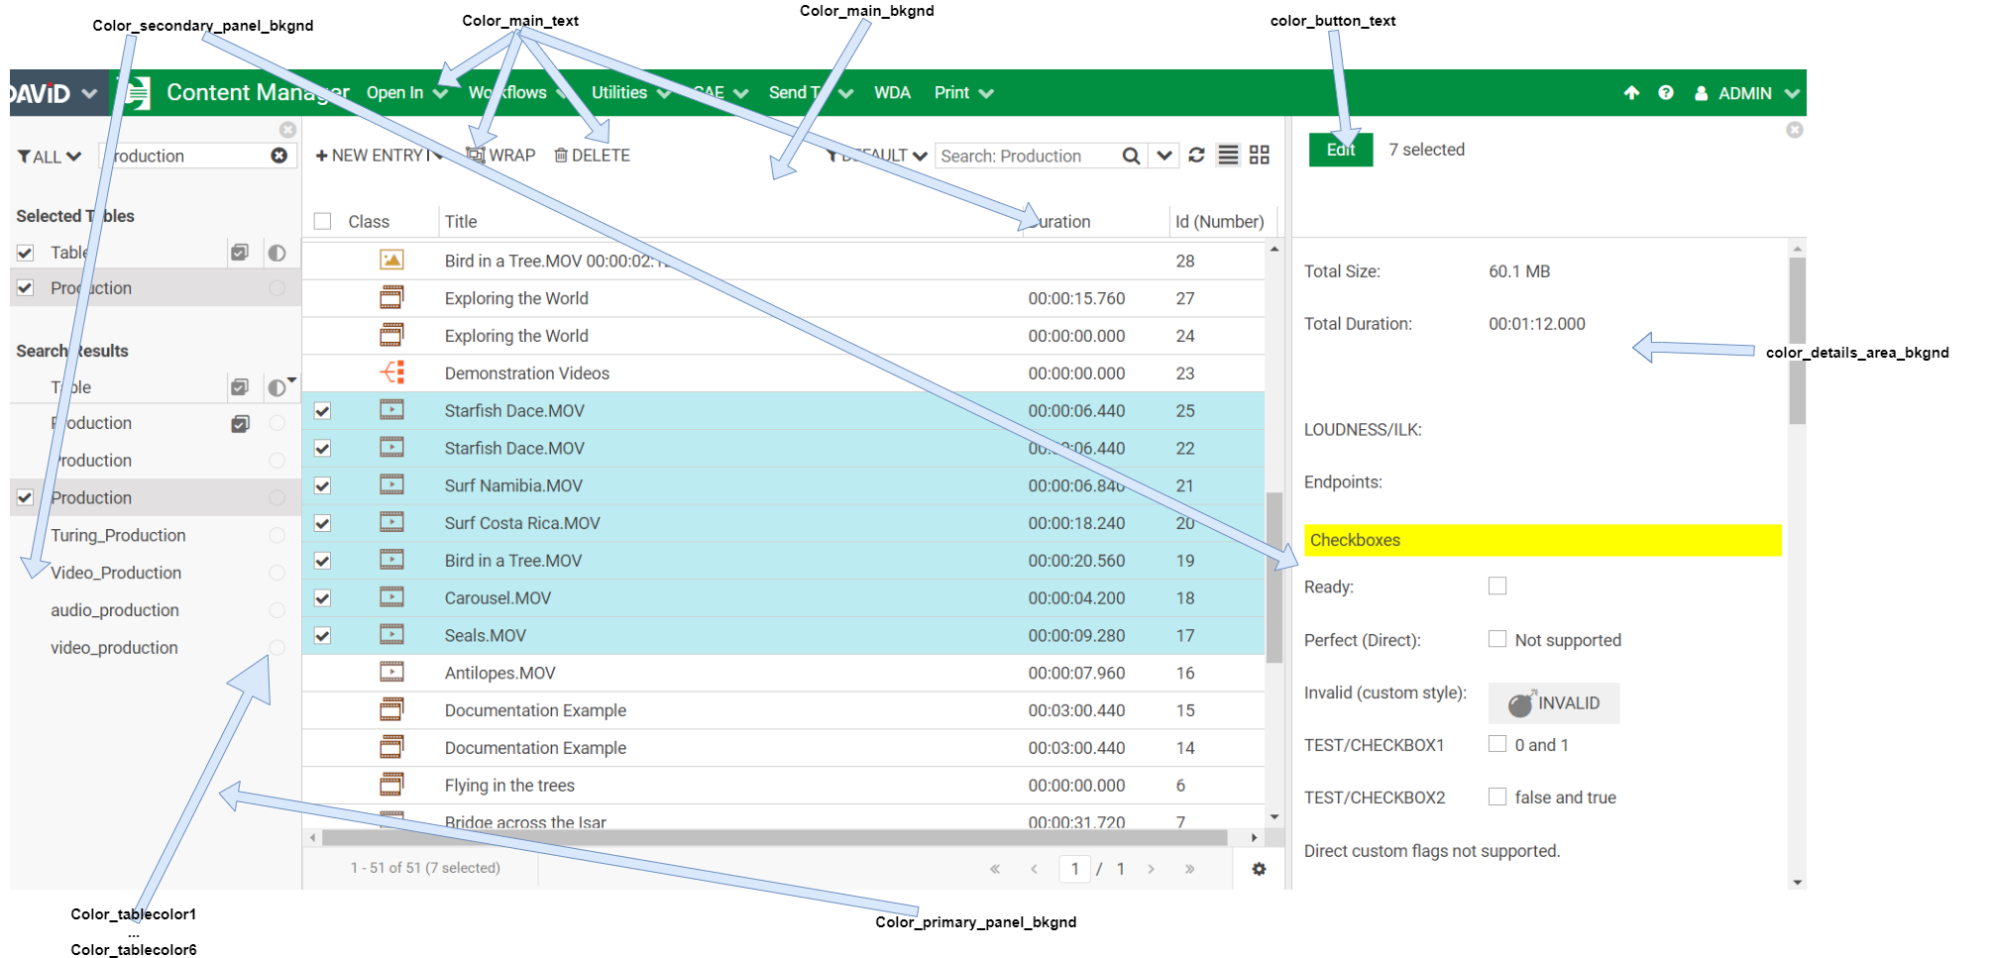Click the search magnifier icon
1992x958 pixels.
click(x=1131, y=157)
